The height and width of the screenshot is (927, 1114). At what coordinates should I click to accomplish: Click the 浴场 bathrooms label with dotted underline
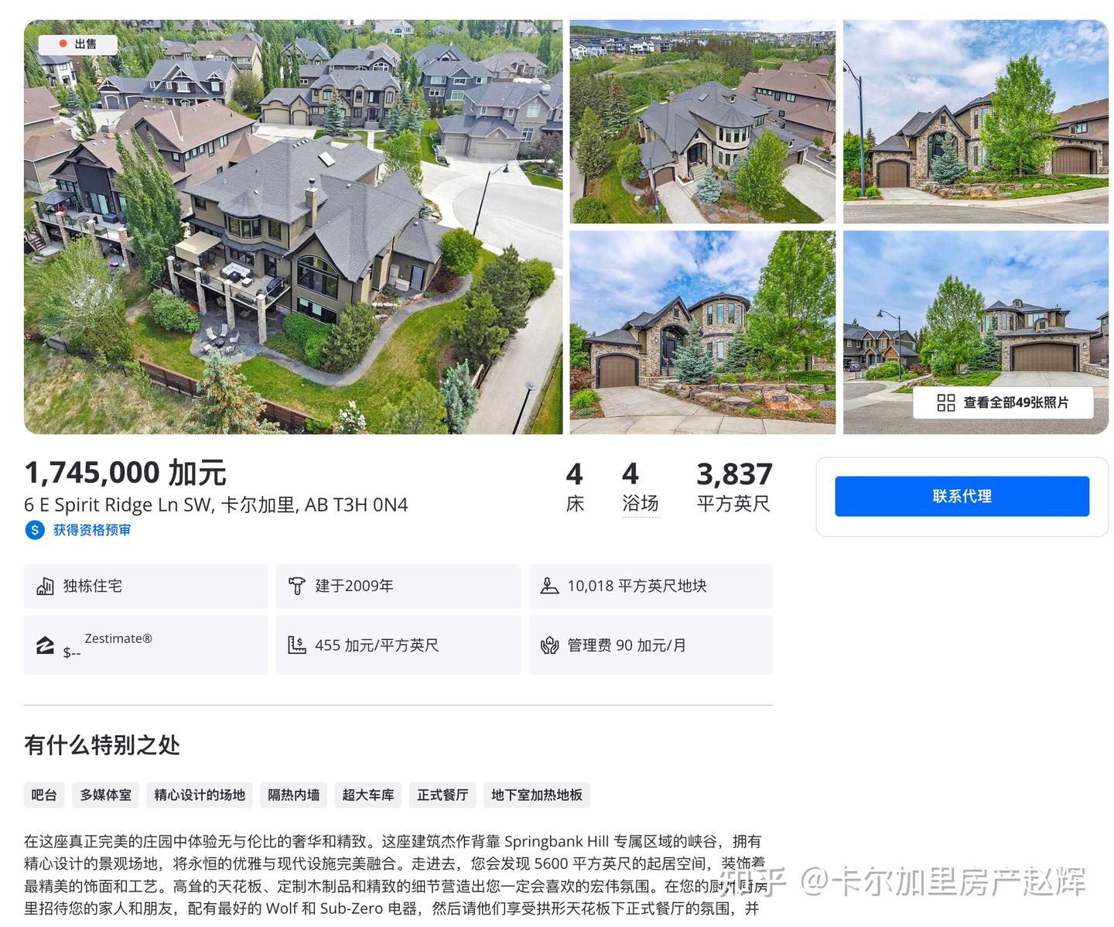[641, 504]
